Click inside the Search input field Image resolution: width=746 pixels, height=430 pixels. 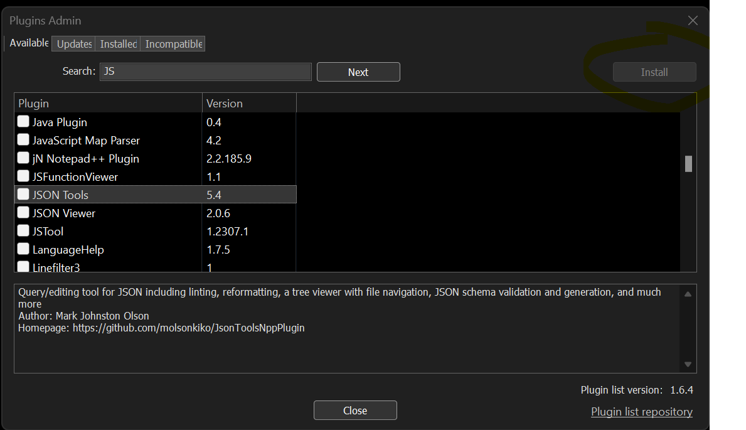tap(205, 72)
